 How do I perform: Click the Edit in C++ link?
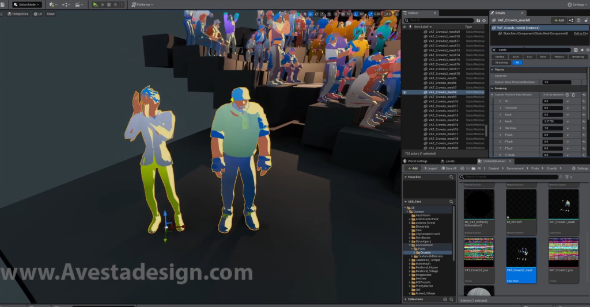(581, 33)
